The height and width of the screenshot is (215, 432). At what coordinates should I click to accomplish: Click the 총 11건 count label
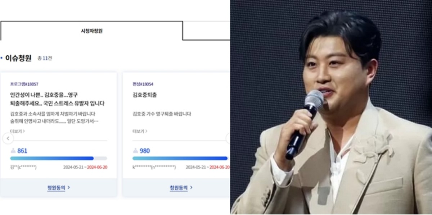pos(45,58)
